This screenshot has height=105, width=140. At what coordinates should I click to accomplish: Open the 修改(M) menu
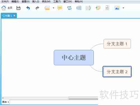click(x=46, y=1)
